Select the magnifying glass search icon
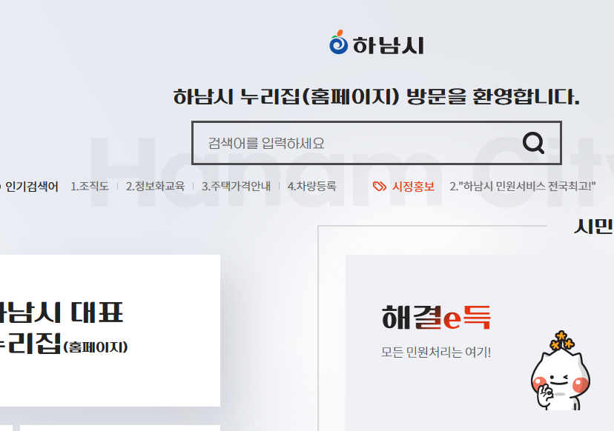This screenshot has height=431, width=614. (x=533, y=142)
